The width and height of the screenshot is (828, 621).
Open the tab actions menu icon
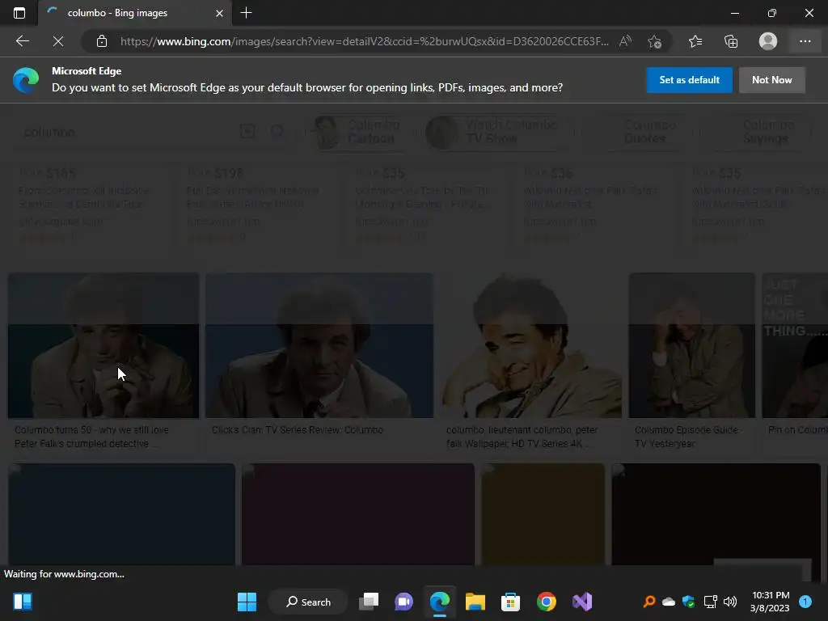tap(19, 13)
